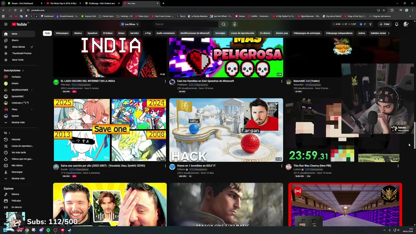This screenshot has width=416, height=234.
Task: Open options menu for Speedrun de Minecraft video
Action: pos(281,81)
